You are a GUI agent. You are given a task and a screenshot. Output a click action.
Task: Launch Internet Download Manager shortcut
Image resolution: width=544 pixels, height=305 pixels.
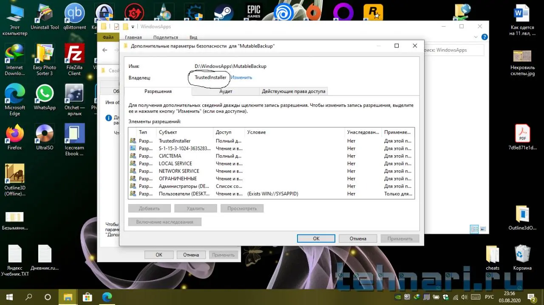(14, 60)
